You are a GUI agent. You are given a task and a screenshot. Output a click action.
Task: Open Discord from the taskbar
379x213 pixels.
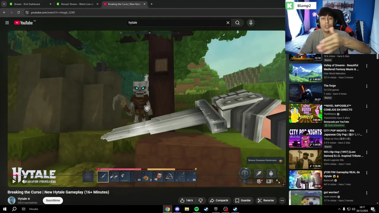(177, 209)
